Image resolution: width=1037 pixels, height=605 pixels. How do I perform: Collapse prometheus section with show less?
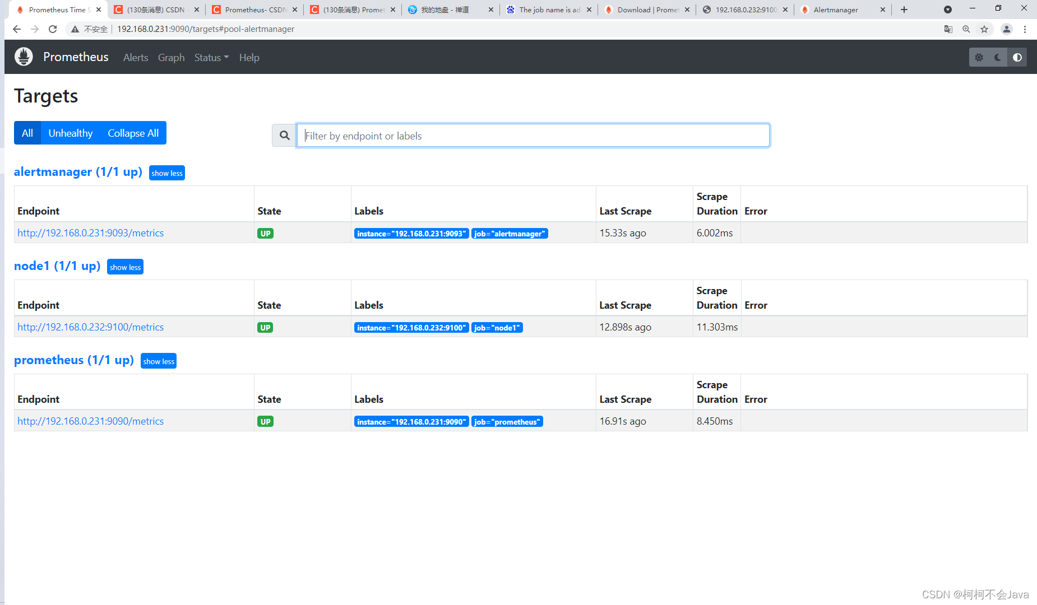point(159,361)
